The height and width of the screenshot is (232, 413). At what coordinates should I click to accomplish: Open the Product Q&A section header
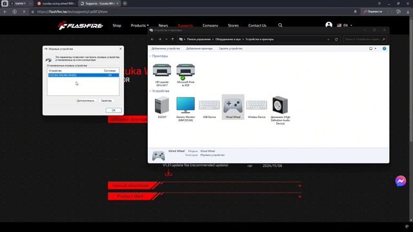point(130,196)
